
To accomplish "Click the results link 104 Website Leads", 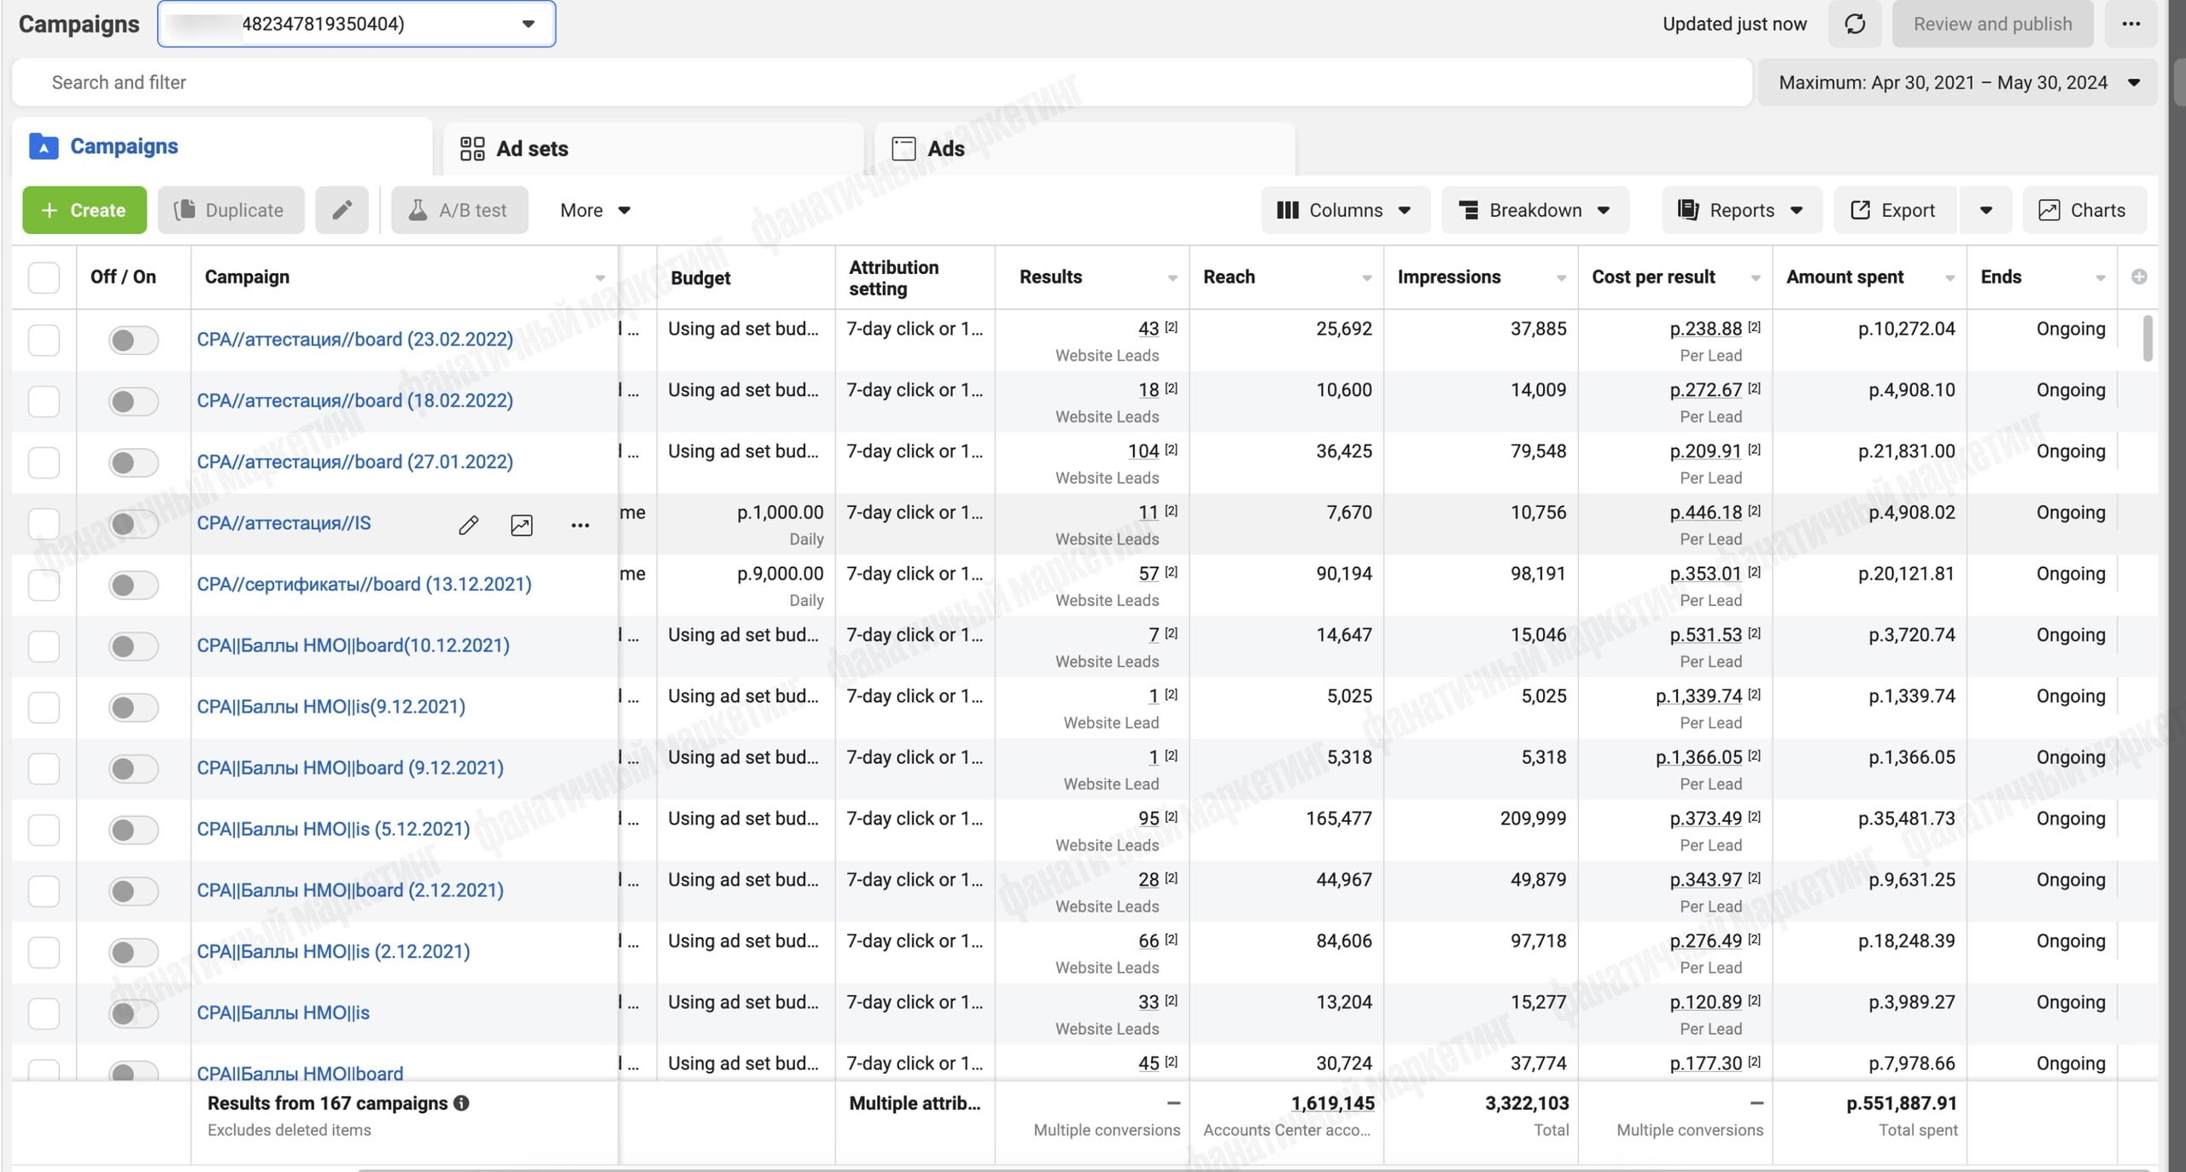I will [x=1143, y=452].
